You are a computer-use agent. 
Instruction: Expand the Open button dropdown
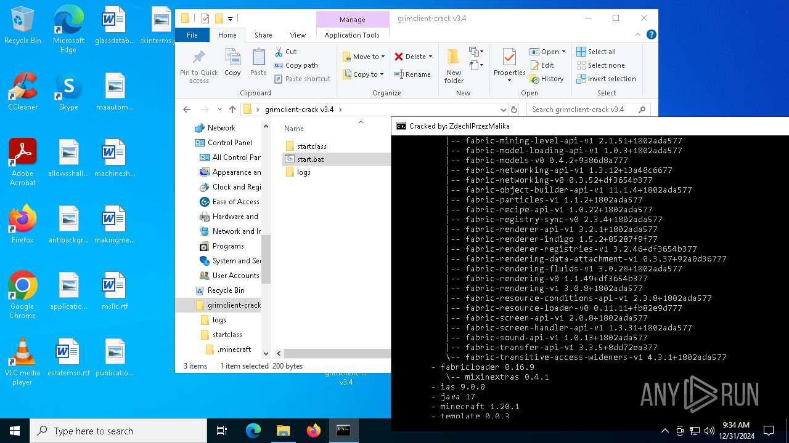point(563,52)
